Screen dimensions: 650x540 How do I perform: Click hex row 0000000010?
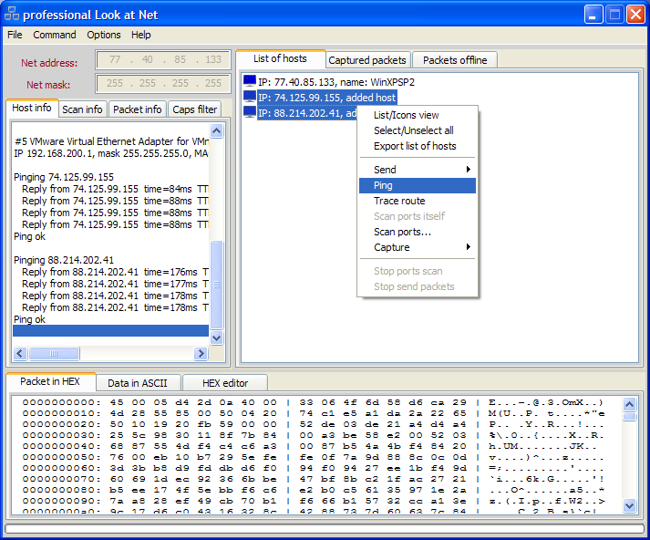(314, 413)
